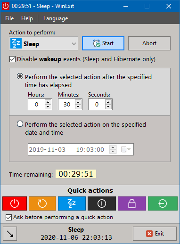Image resolution: width=180 pixels, height=244 pixels.
Task: Click into the Seconds input field
Action: point(97,105)
